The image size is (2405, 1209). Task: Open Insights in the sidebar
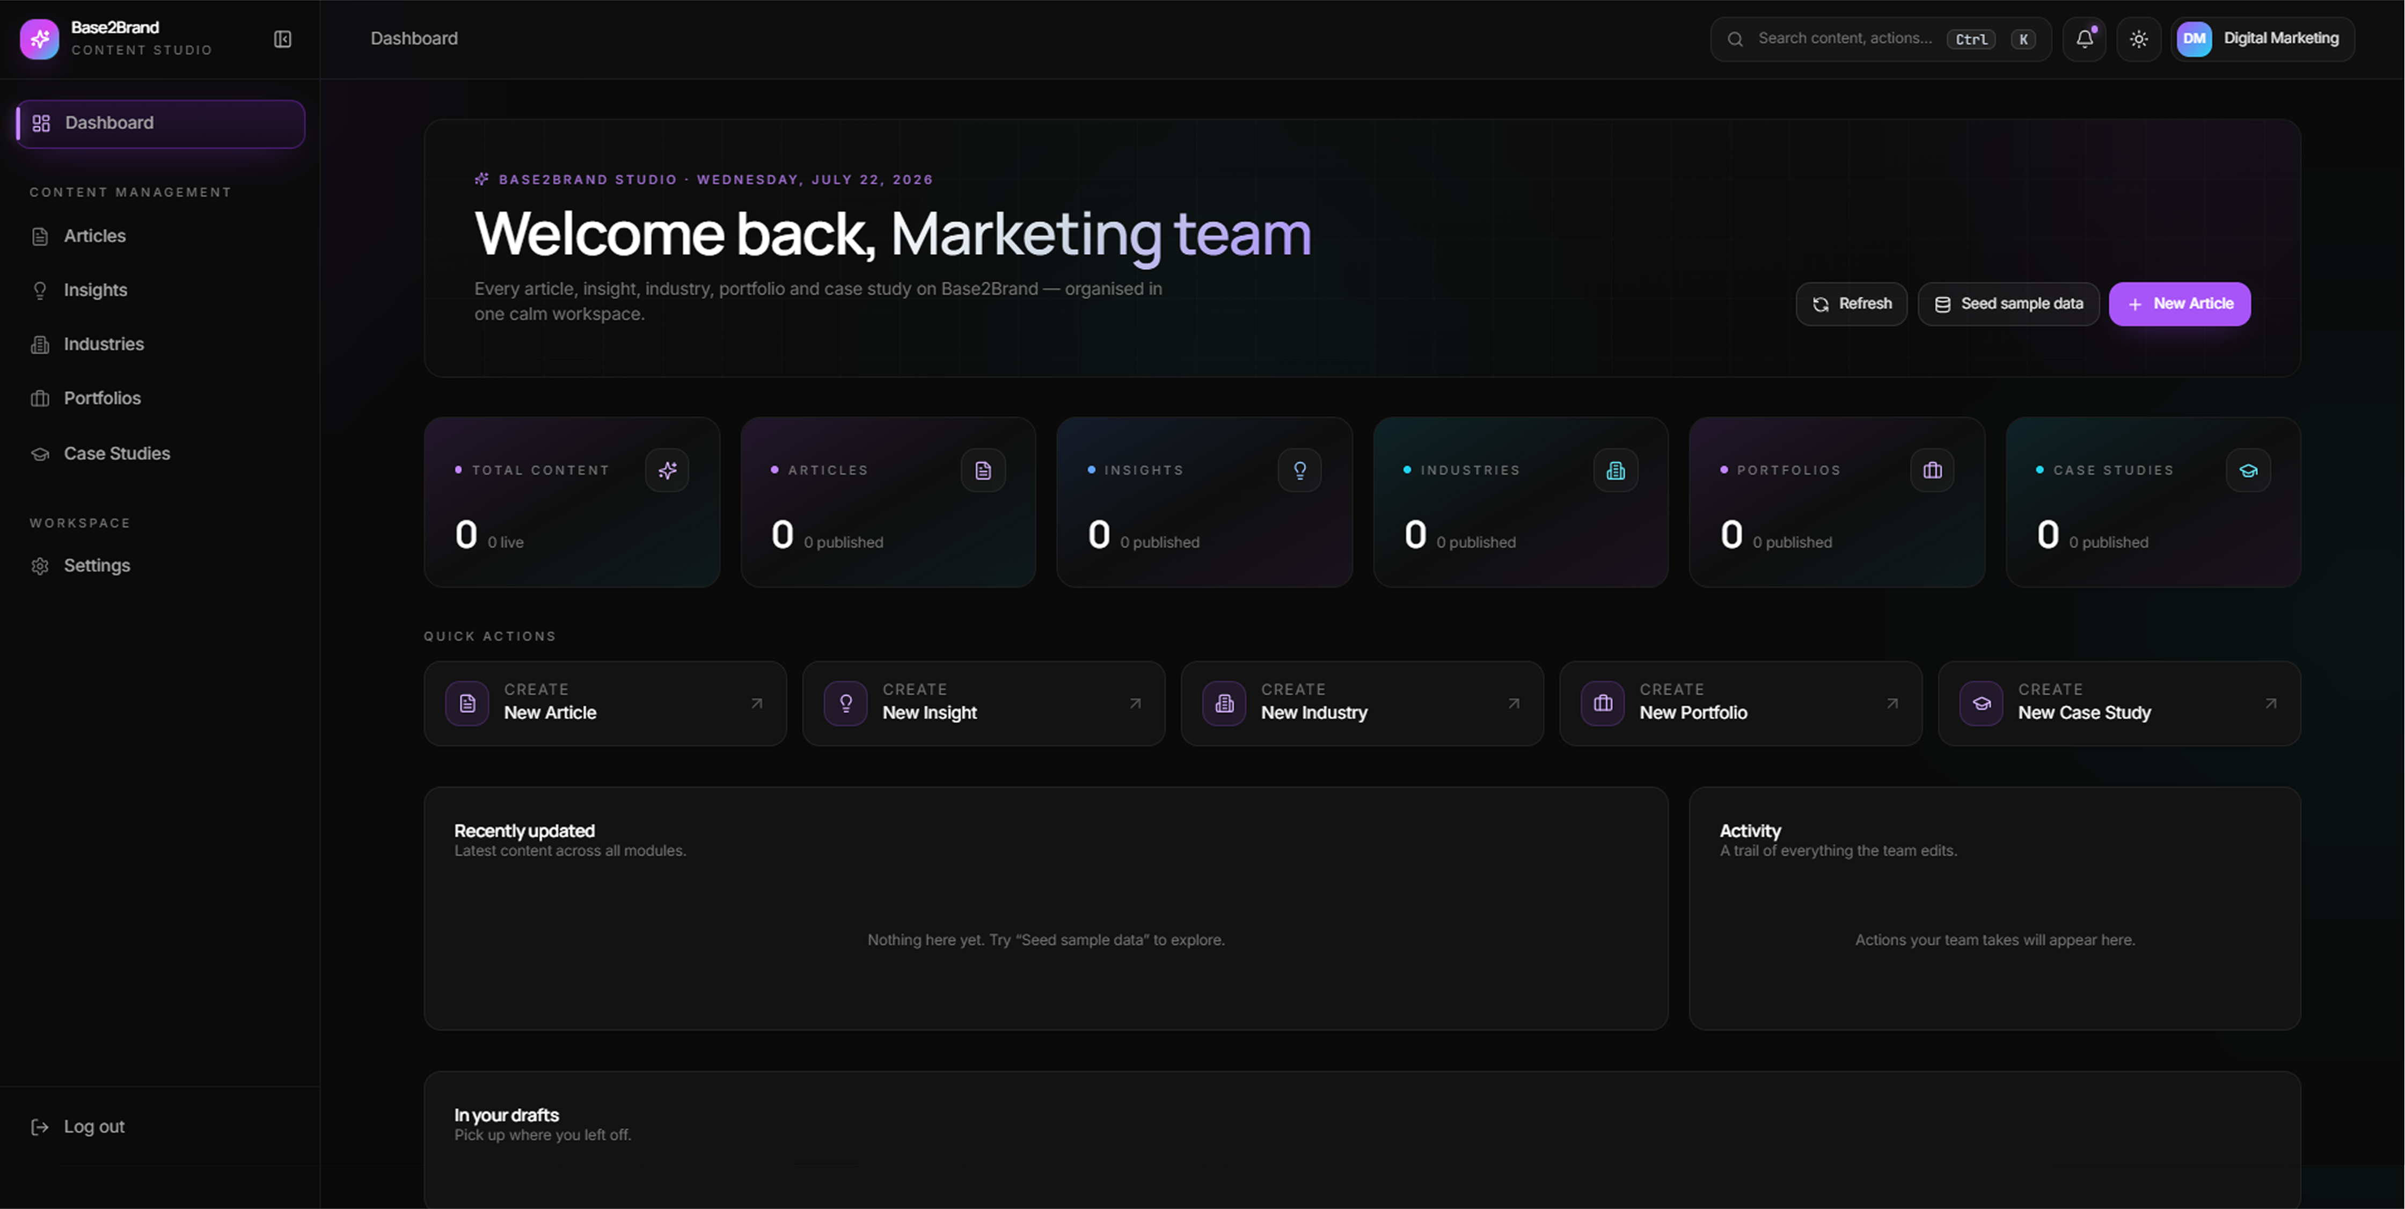pyautogui.click(x=160, y=290)
